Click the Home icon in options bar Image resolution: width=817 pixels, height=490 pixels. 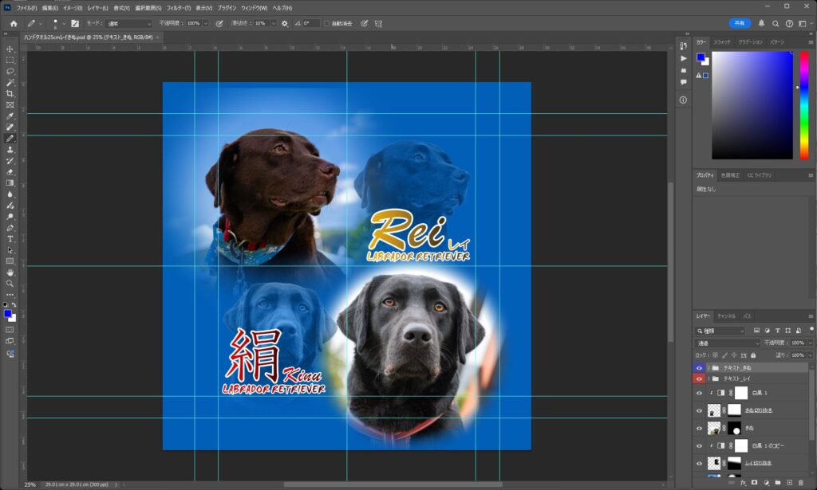pos(14,24)
